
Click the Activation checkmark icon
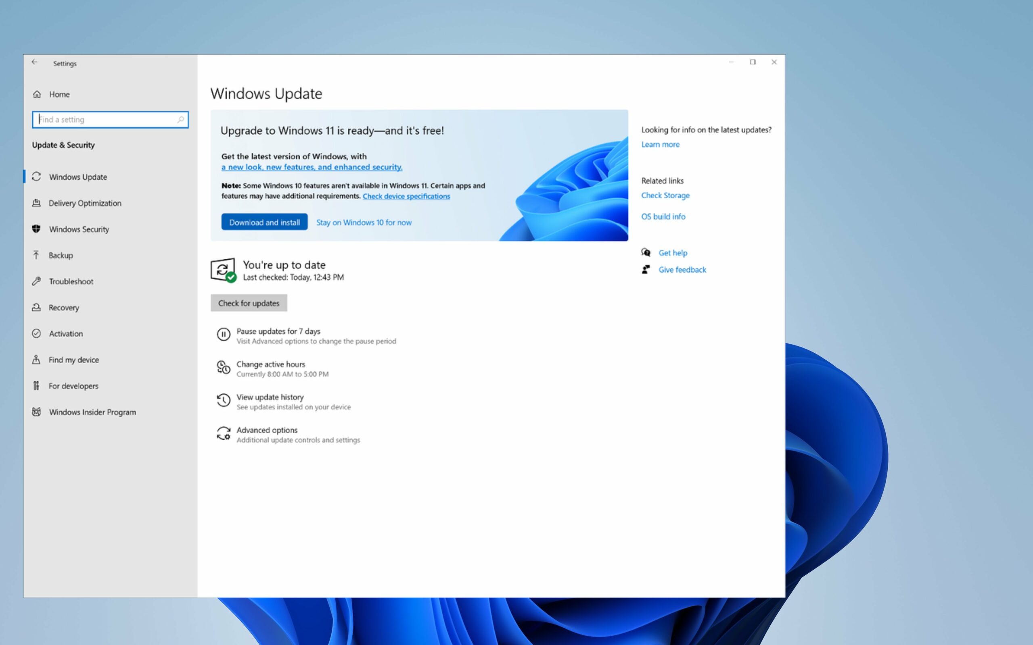36,333
